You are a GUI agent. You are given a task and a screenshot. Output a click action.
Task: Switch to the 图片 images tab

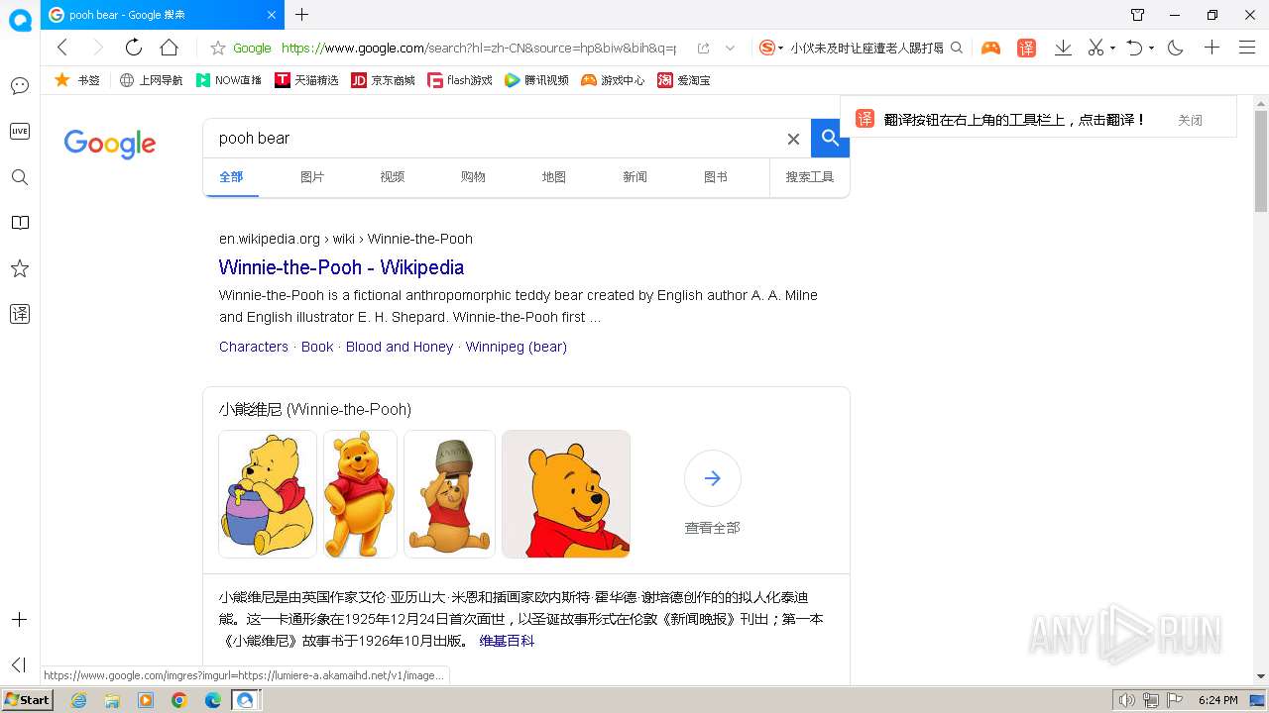click(312, 177)
